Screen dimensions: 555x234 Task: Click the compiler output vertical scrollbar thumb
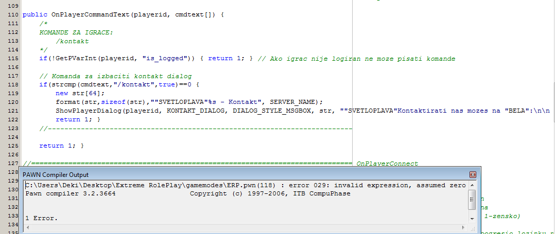pos(472,199)
